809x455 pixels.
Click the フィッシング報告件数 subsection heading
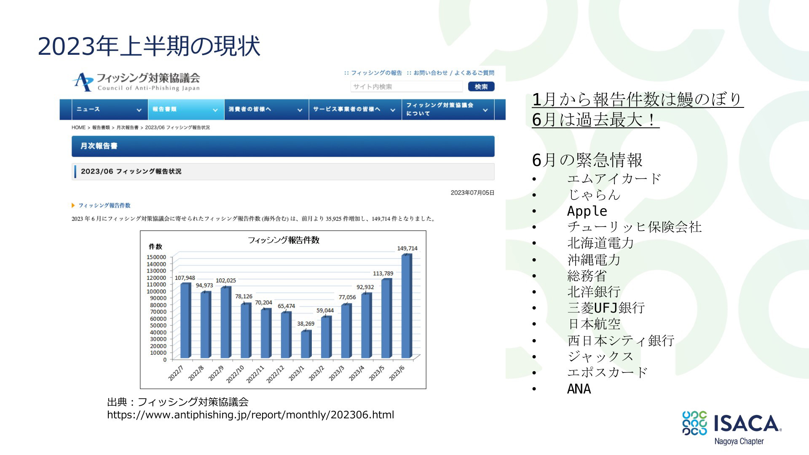click(104, 205)
